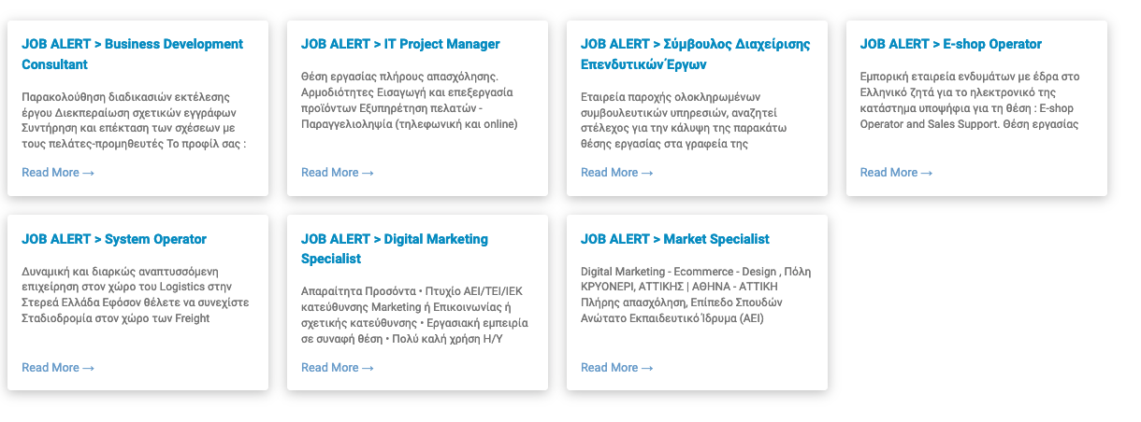
Task: Open the Digital Marketing Specialist job alert title
Action: tap(395, 248)
